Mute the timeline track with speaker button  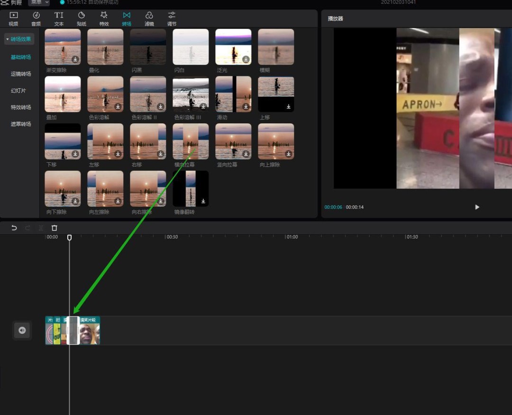click(22, 330)
